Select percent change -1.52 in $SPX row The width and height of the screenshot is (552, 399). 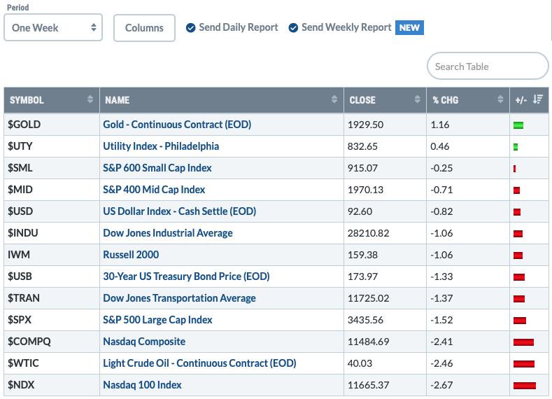(x=441, y=320)
